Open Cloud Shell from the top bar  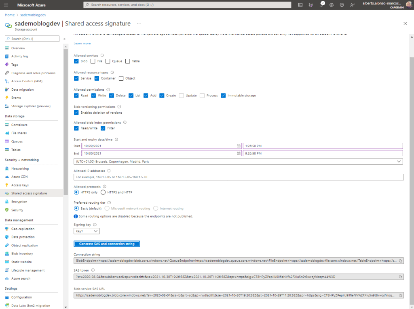[300, 5]
